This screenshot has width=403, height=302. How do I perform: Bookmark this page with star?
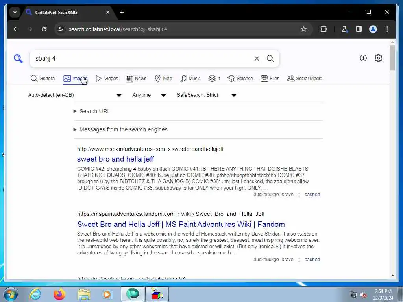(303, 29)
